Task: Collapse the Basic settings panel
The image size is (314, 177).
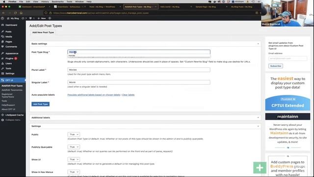Action: click(x=258, y=44)
